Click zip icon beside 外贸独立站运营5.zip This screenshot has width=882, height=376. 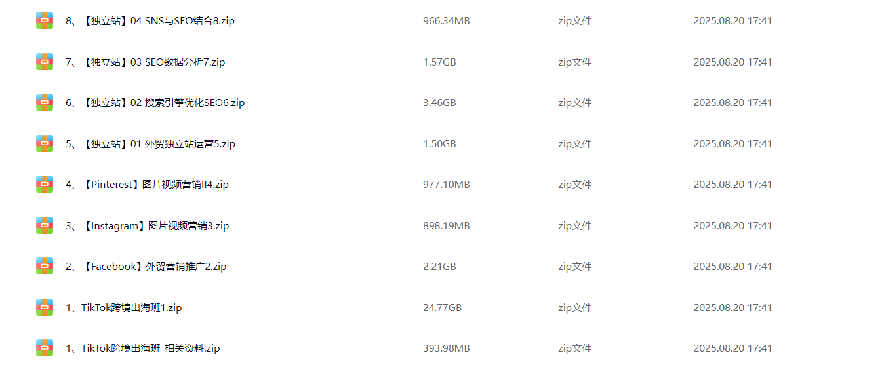pos(45,144)
